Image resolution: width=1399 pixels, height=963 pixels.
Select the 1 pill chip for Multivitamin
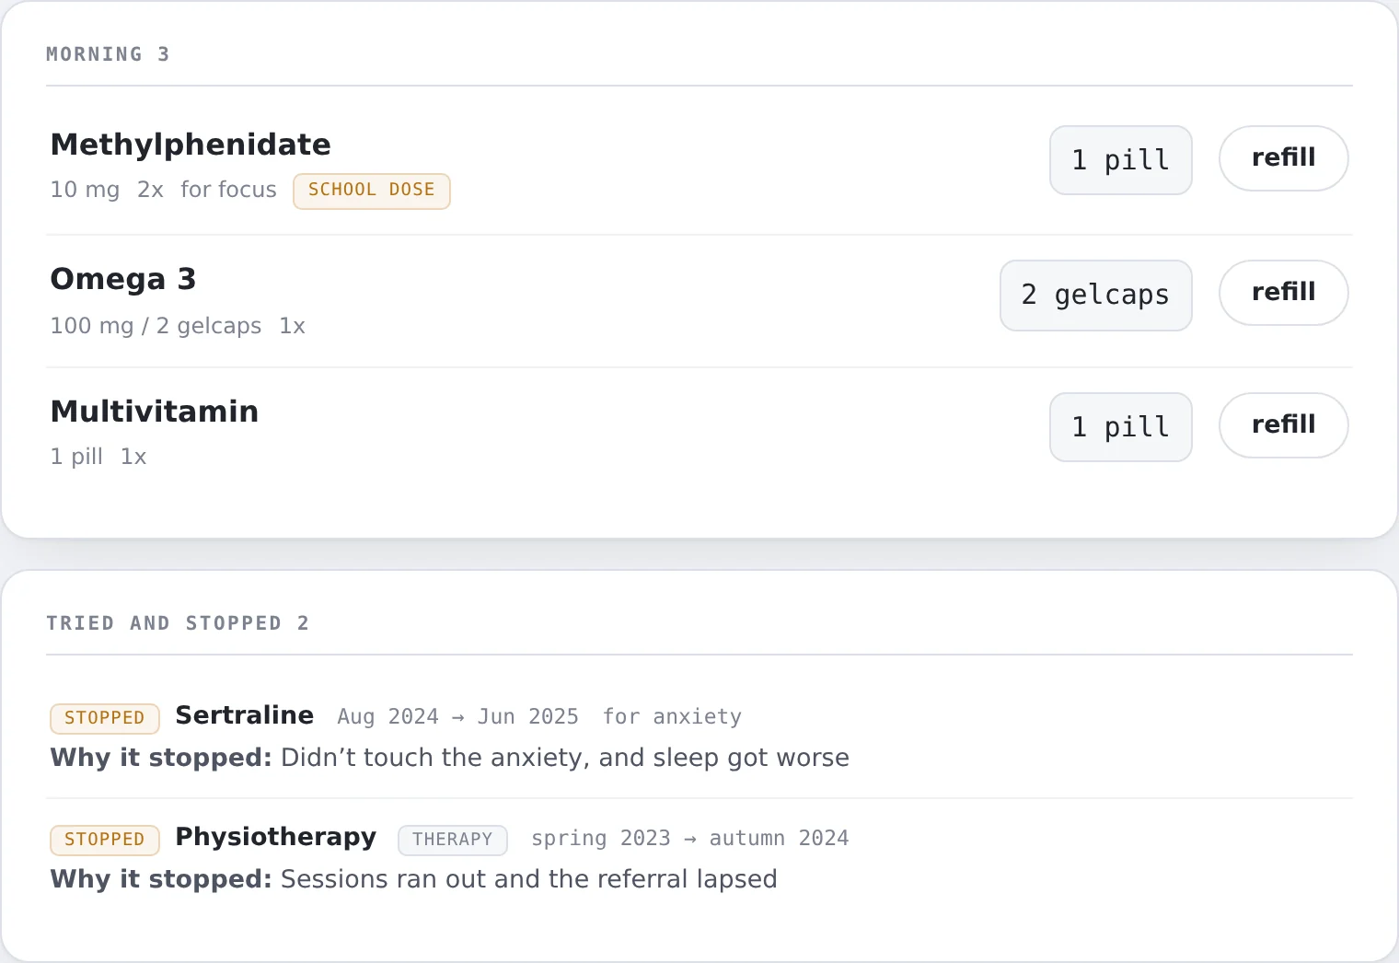point(1120,427)
